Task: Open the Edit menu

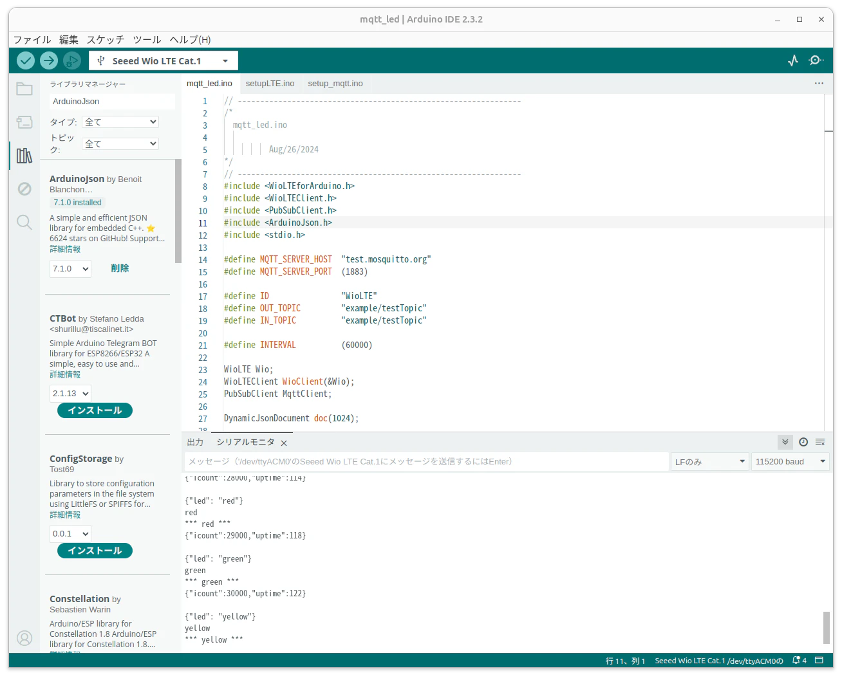Action: pos(69,40)
